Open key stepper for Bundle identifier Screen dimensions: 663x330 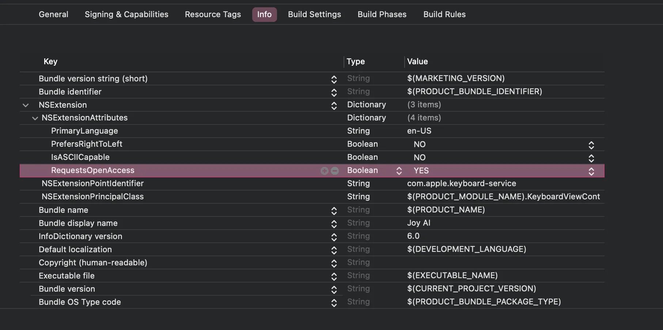pos(334,92)
